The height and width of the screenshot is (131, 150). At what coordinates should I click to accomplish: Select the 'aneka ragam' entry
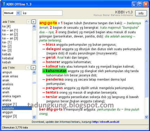[11, 96]
